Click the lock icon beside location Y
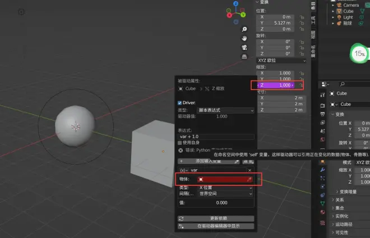 point(302,23)
